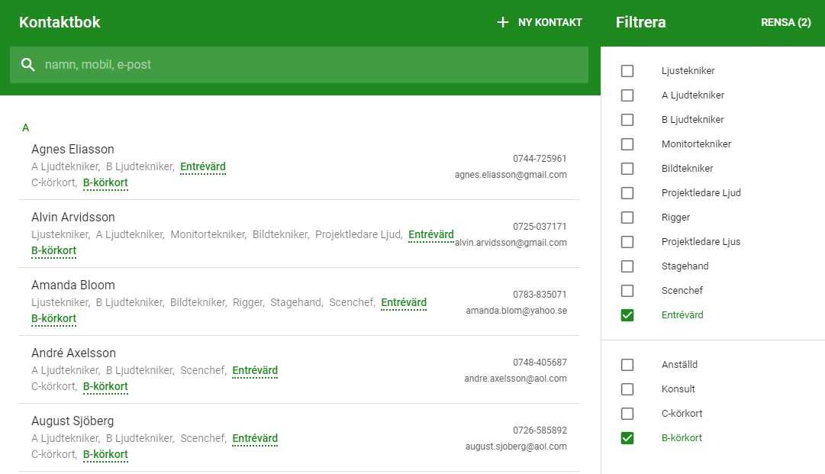Click the search magnifier icon
The height and width of the screenshot is (474, 825).
[x=28, y=65]
